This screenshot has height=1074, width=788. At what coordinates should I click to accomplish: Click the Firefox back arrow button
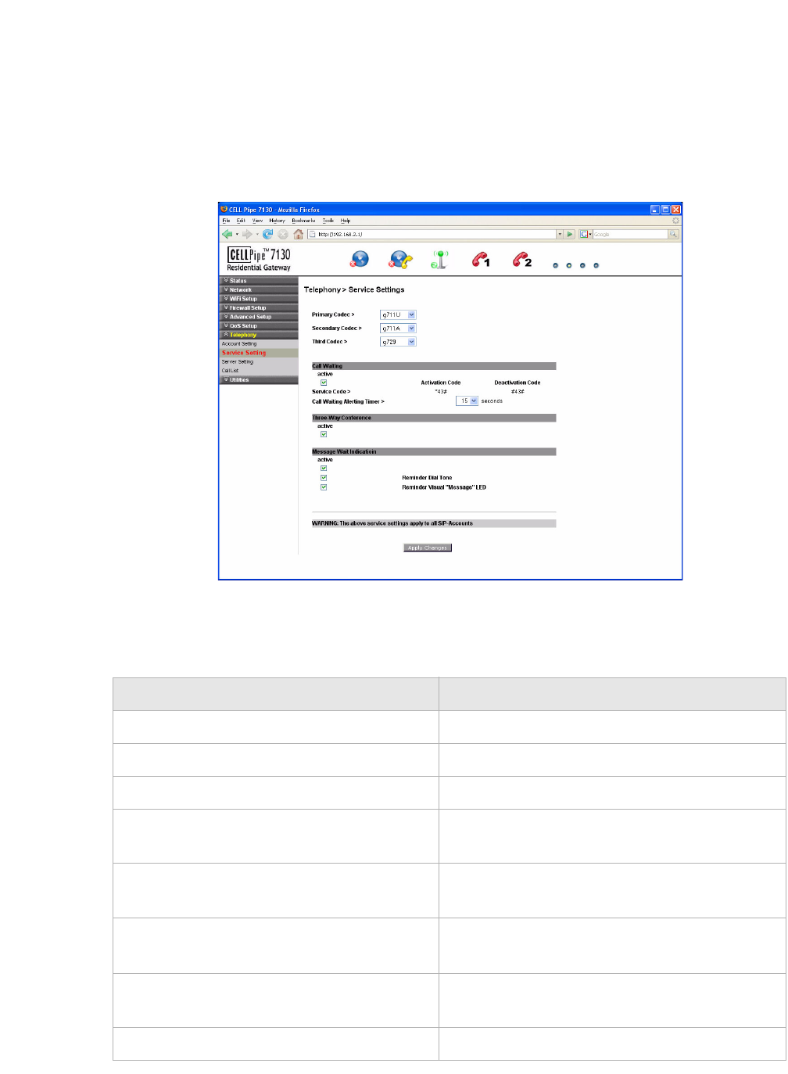[227, 234]
